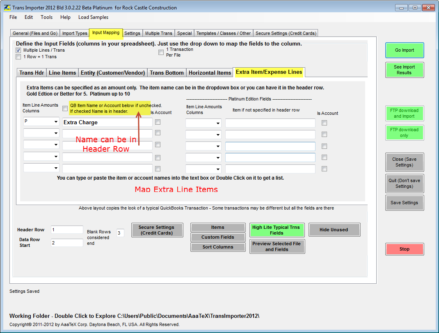This screenshot has width=439, height=333.
Task: Click first Platinum item name field
Action: [270, 123]
